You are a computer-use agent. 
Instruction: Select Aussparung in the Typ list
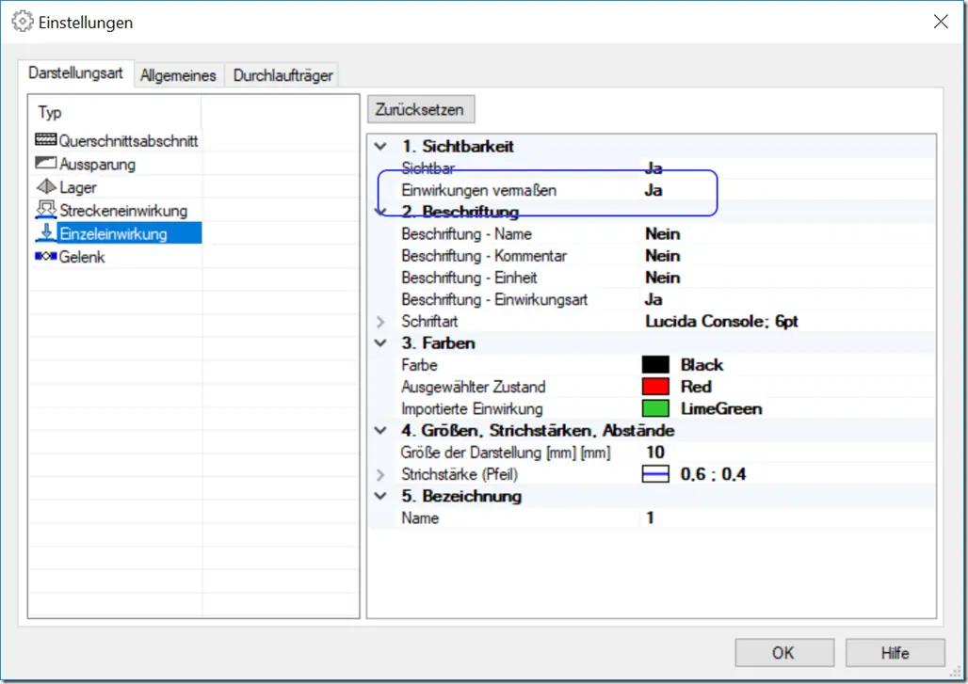[98, 164]
